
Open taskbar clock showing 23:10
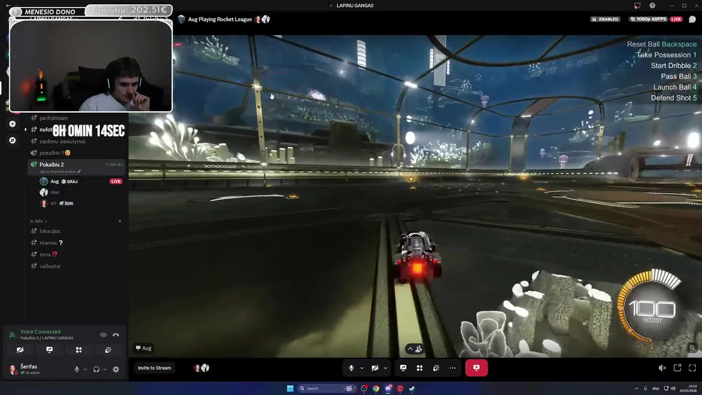pyautogui.click(x=689, y=388)
